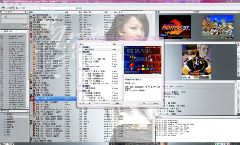Click the button beside Enforce dependency

point(117,103)
